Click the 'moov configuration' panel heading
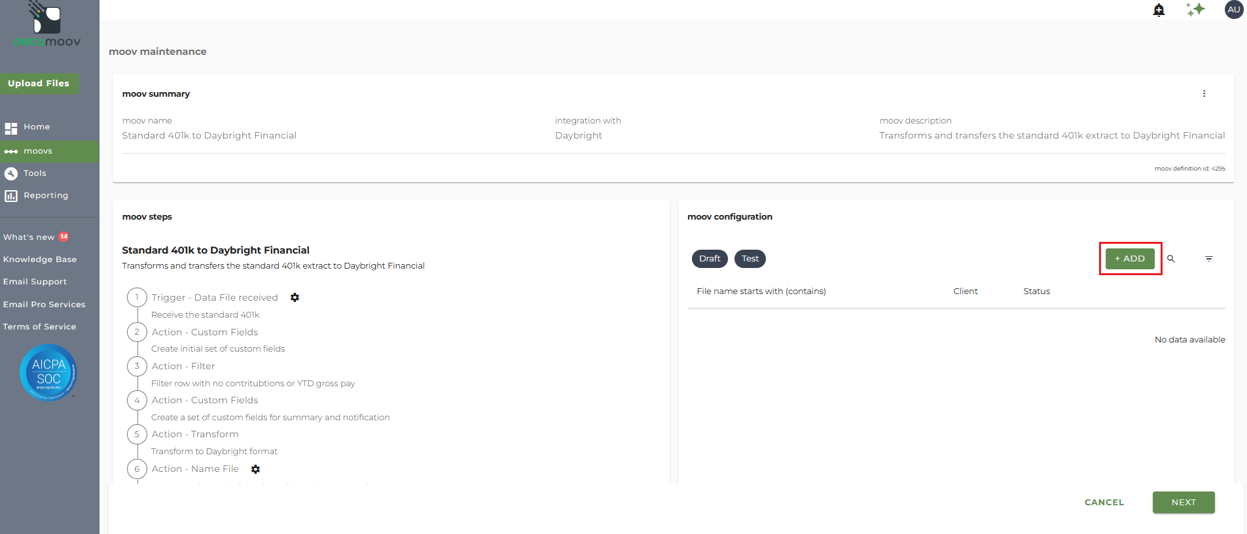The image size is (1247, 534). point(730,217)
